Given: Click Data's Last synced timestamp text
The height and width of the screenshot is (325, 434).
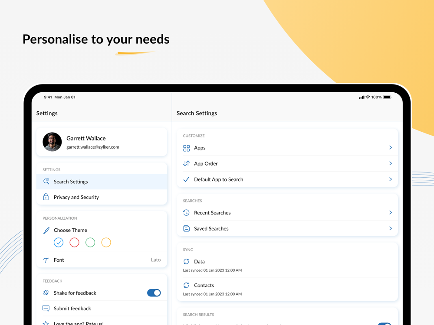Looking at the screenshot, I should click(212, 270).
